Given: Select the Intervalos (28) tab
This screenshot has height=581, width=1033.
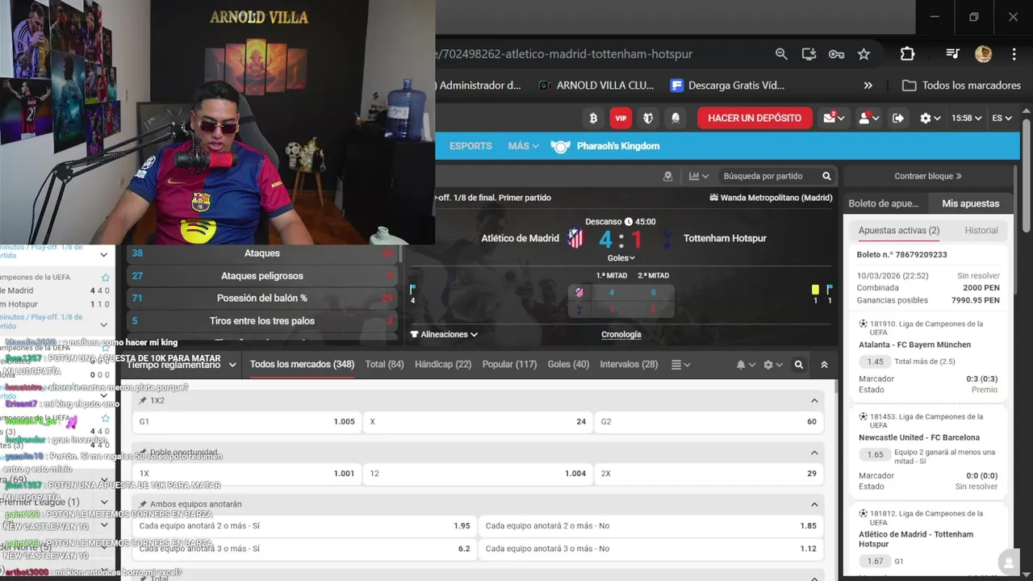Looking at the screenshot, I should (629, 365).
